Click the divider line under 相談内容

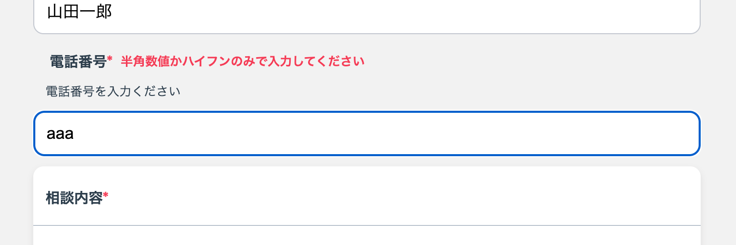pyautogui.click(x=366, y=225)
